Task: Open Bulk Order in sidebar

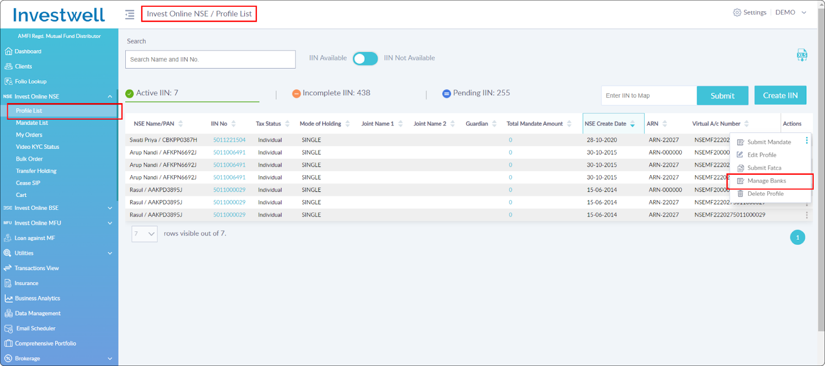Action: [29, 159]
